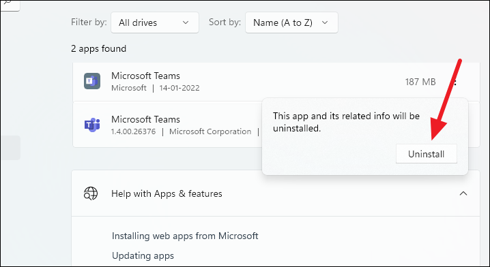Click the purple Microsoft Teams app icon

tap(92, 125)
